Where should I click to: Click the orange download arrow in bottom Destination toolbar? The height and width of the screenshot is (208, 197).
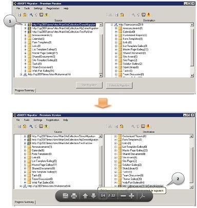[148, 126]
